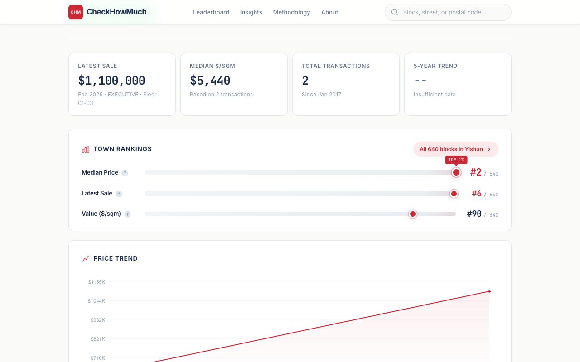Expand the All 640 blocks chevron arrow
Image resolution: width=580 pixels, height=362 pixels.
tap(489, 149)
